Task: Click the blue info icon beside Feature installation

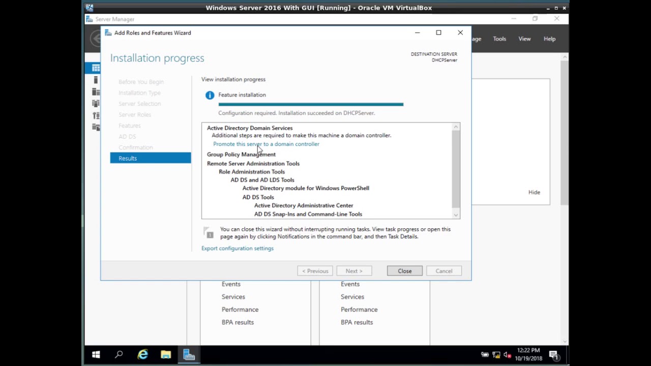Action: point(210,95)
